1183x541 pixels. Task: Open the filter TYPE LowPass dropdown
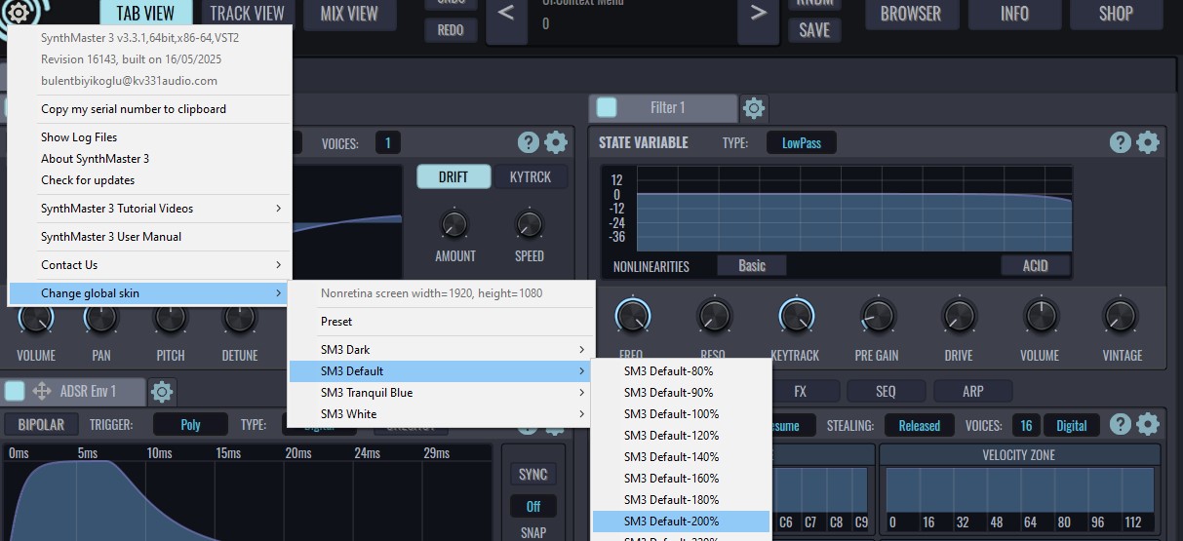802,143
